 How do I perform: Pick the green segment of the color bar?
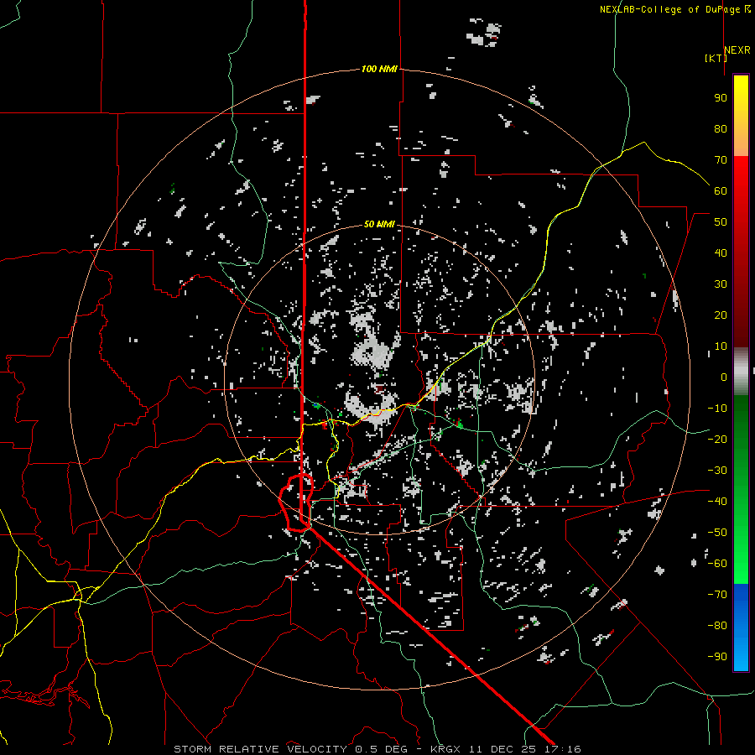pos(741,489)
